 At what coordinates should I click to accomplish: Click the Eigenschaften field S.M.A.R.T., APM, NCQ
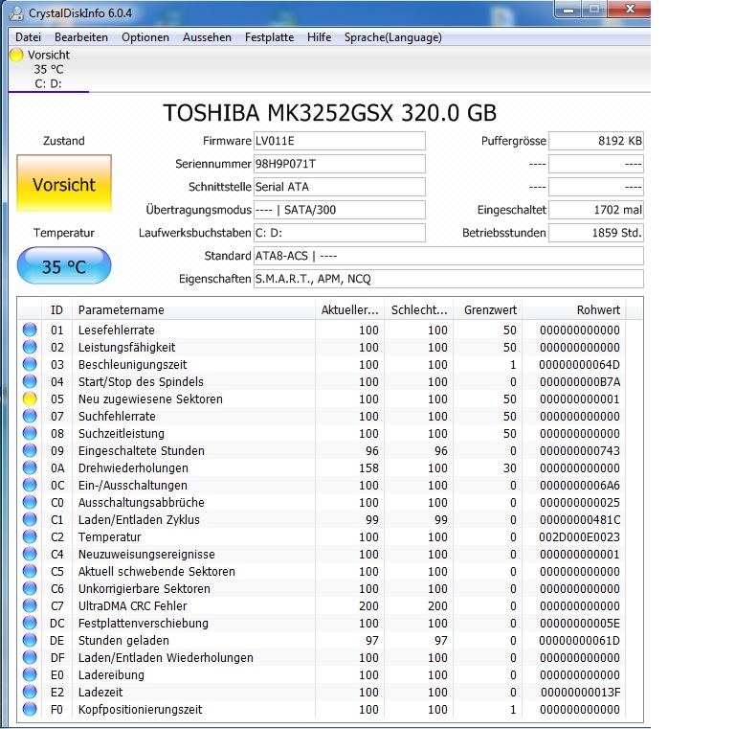pyautogui.click(x=449, y=279)
